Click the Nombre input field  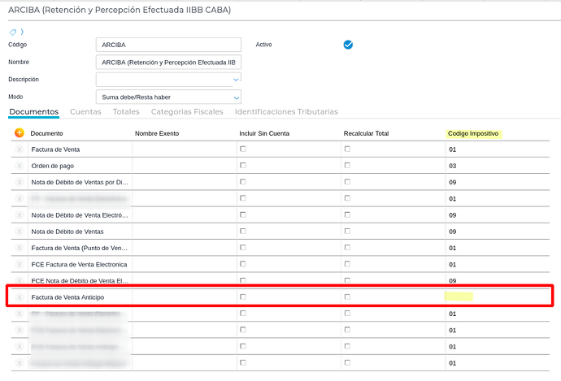(168, 63)
